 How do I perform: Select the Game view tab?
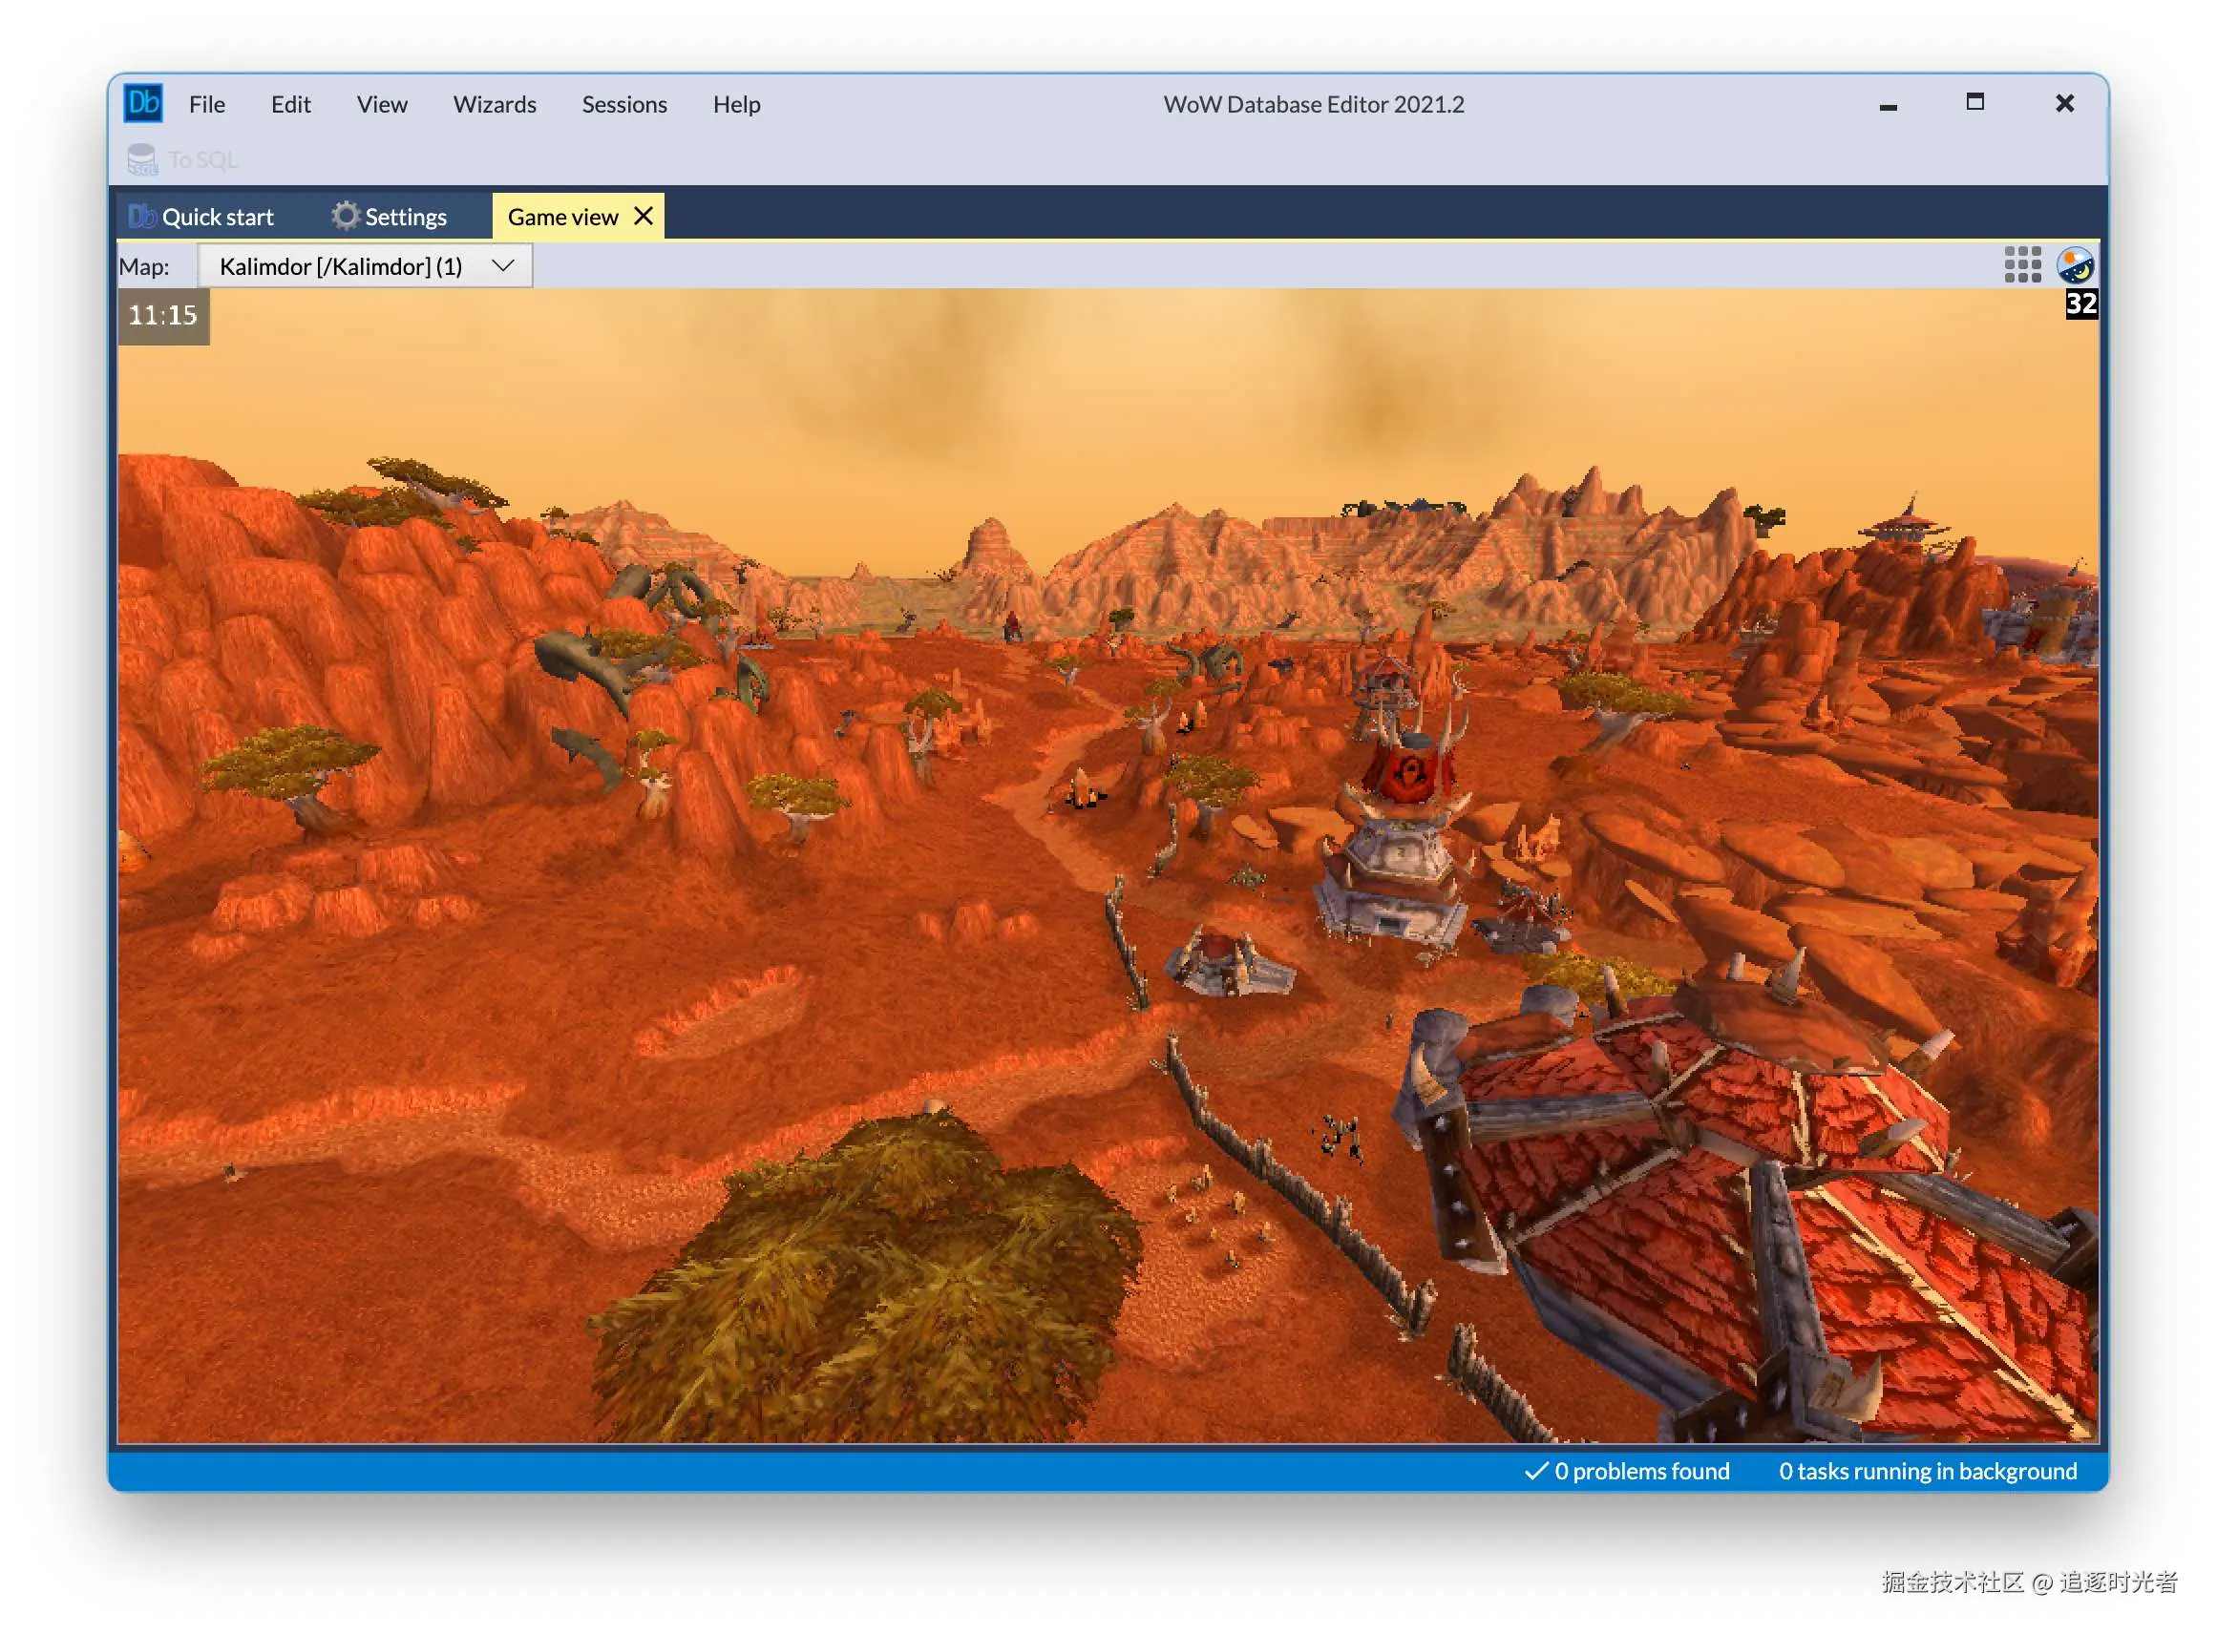pos(579,217)
